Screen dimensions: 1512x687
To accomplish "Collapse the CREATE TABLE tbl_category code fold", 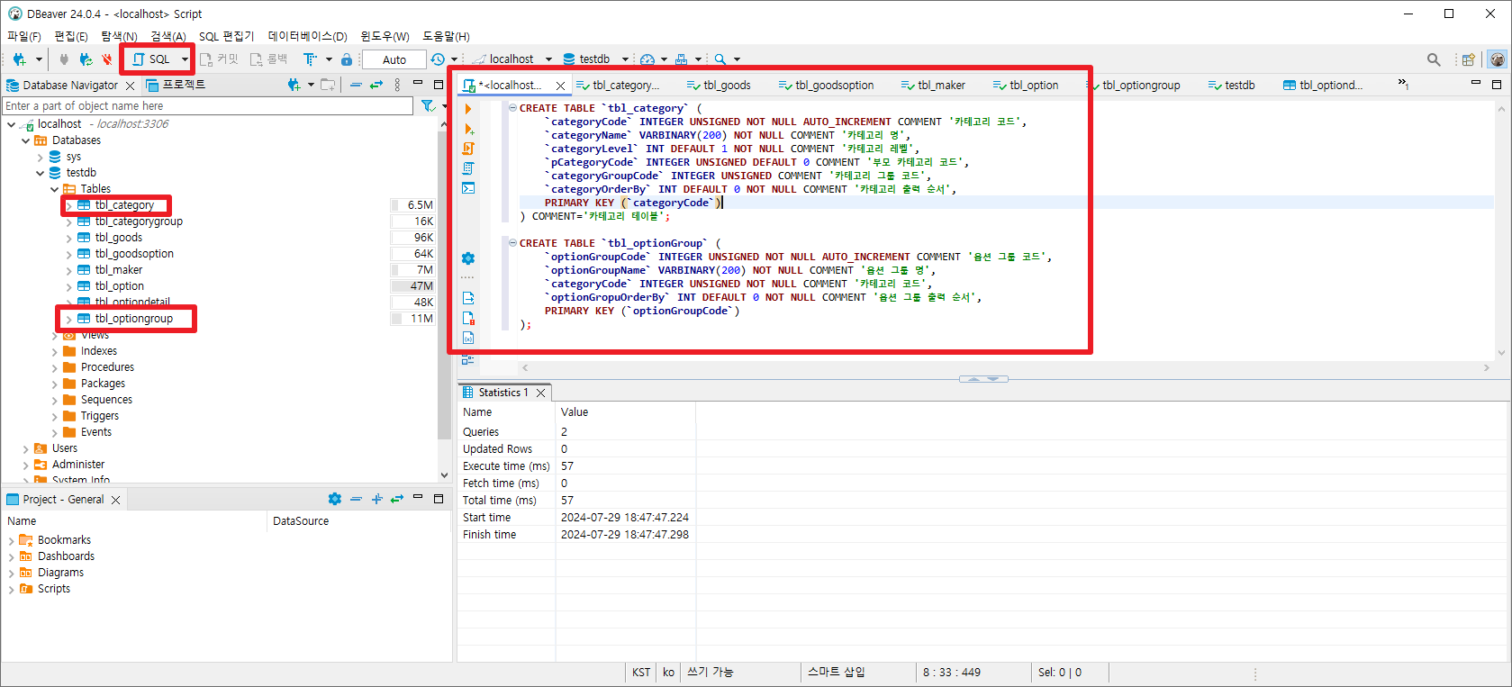I will pyautogui.click(x=512, y=108).
